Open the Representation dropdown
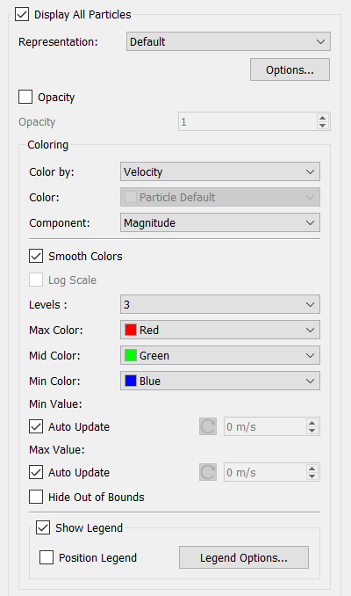Image resolution: width=351 pixels, height=596 pixels. (x=228, y=41)
